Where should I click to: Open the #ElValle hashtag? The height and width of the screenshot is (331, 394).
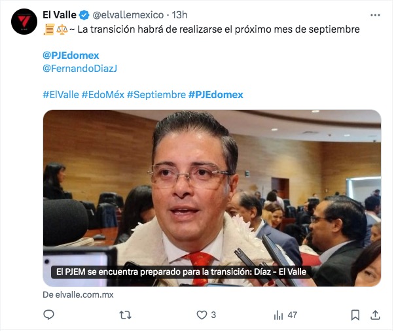(61, 95)
